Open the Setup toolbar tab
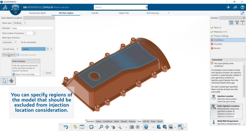This screenshot has width=246, height=131. coord(98,121)
